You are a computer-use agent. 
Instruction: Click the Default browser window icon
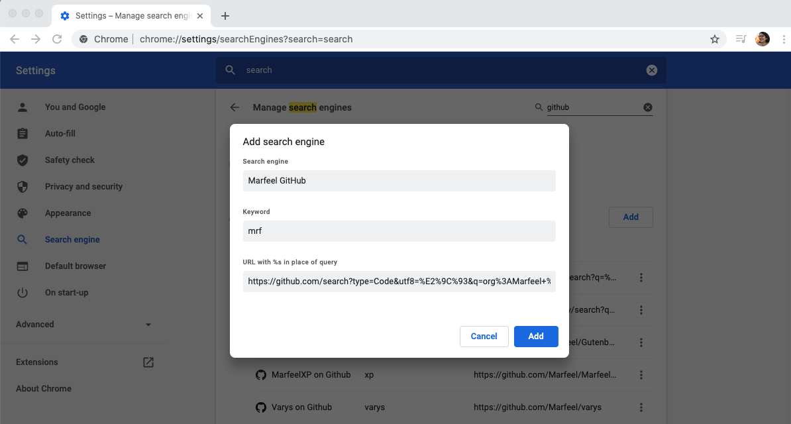(x=23, y=266)
